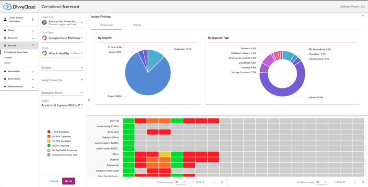Click the API Access Keys 9.1% label
The image size is (368, 187).
[x=320, y=49]
